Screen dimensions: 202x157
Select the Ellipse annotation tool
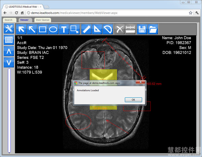(53, 29)
